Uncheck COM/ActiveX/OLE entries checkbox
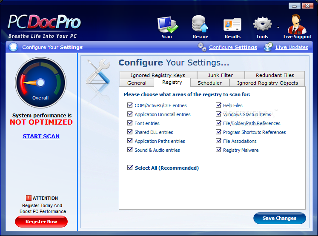Image resolution: width=318 pixels, height=236 pixels. (130, 105)
